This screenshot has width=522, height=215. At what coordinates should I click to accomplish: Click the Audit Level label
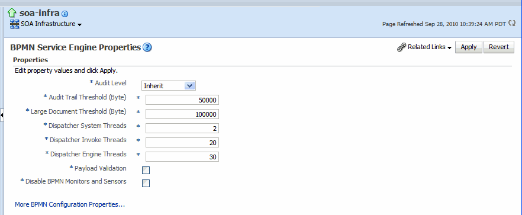(x=111, y=83)
